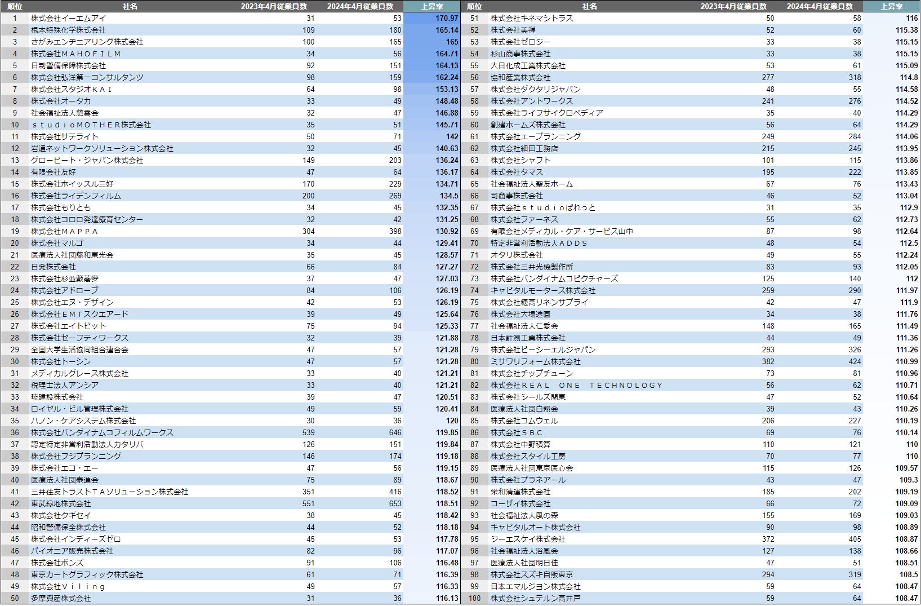Click the オタリ株式会社 entry

point(517,255)
